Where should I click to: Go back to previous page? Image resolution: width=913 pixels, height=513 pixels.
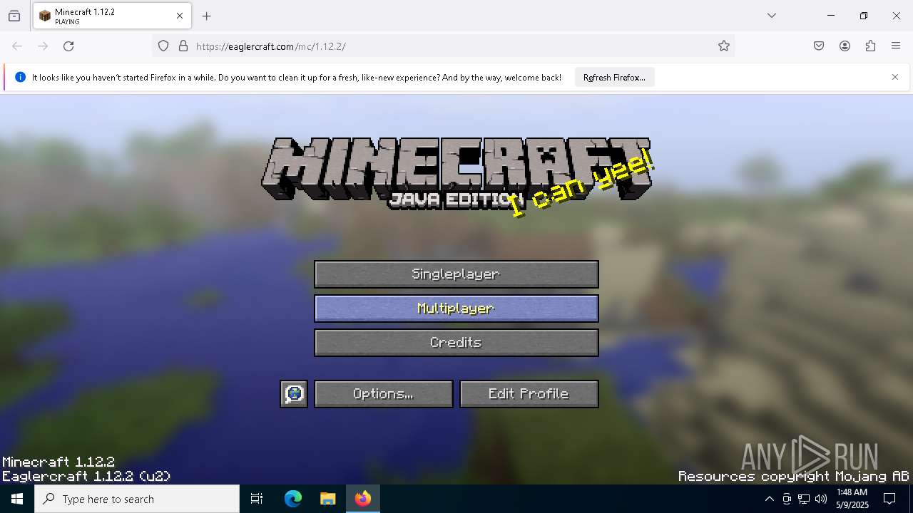pos(17,46)
